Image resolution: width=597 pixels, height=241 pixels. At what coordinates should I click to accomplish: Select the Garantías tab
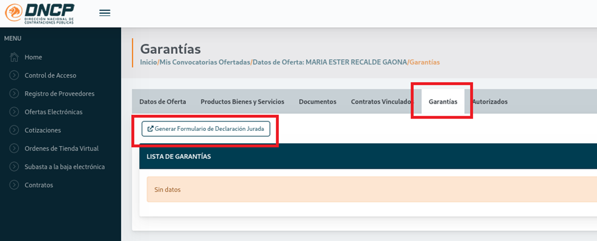(x=443, y=102)
